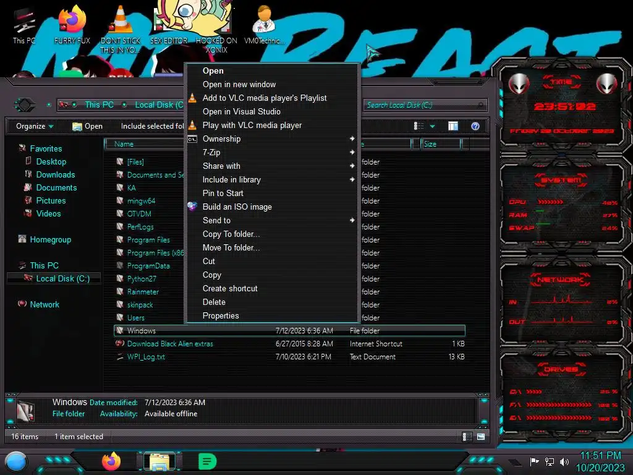Click This PC in address bar
633x475 pixels.
click(99, 105)
